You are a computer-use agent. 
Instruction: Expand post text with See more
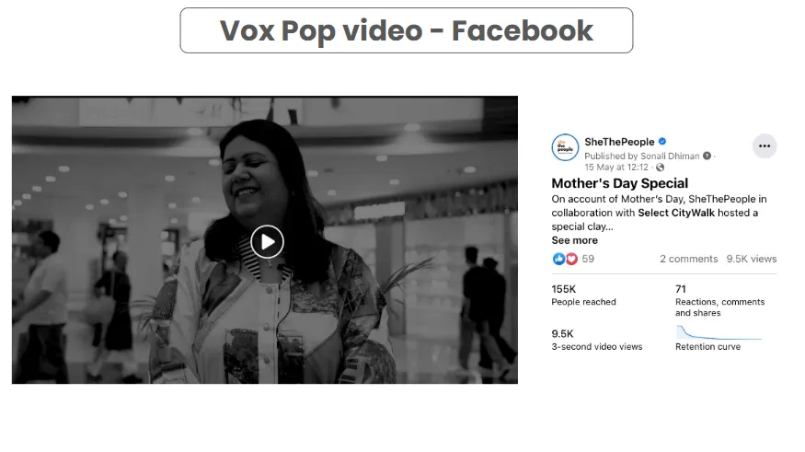574,240
